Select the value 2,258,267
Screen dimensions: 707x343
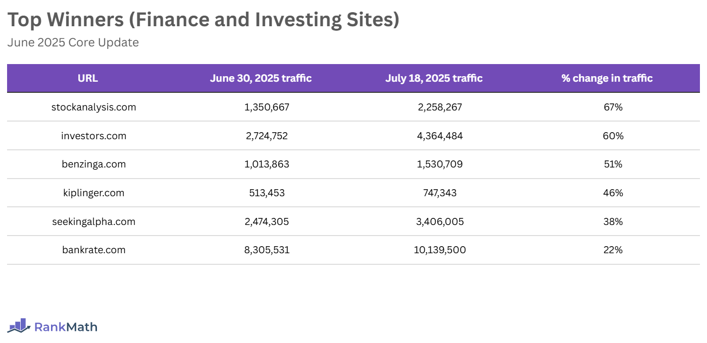tap(439, 107)
